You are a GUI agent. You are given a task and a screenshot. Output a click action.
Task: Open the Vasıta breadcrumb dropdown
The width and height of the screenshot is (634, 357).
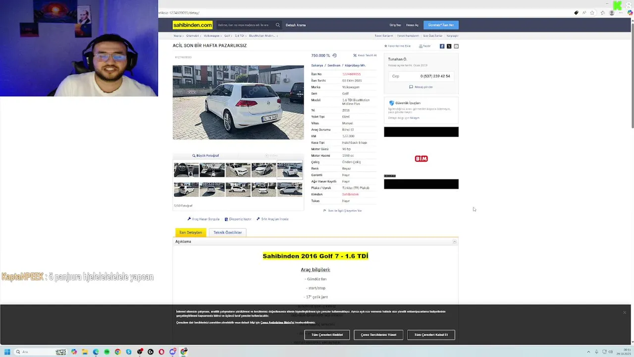coord(178,36)
